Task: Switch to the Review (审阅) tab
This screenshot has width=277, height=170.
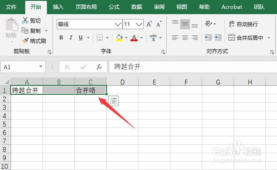Action: (159, 7)
